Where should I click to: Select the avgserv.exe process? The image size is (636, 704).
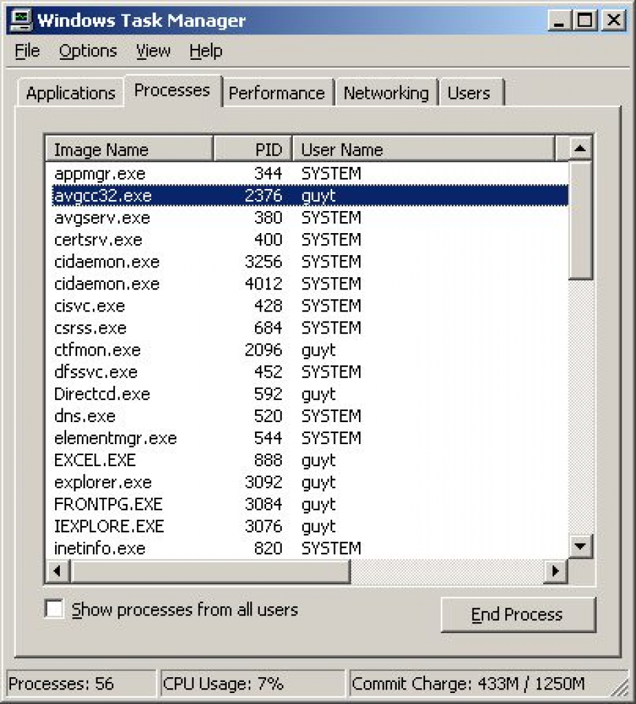coord(307,218)
